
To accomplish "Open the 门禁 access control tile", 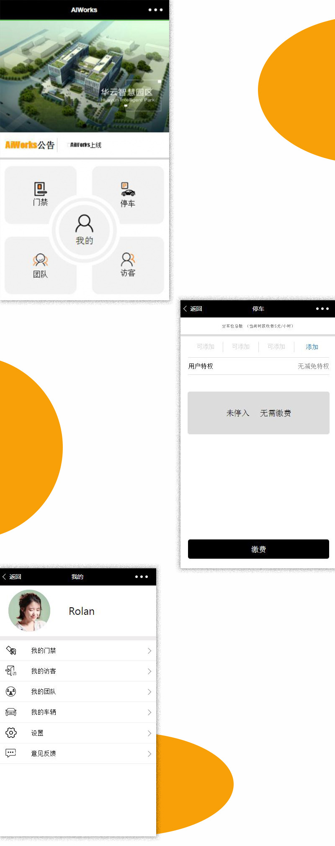I will point(41,195).
